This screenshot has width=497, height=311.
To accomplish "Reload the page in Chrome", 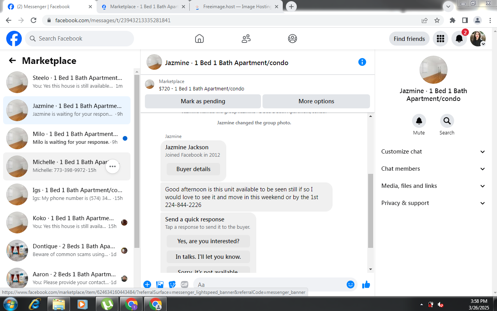I will click(33, 20).
